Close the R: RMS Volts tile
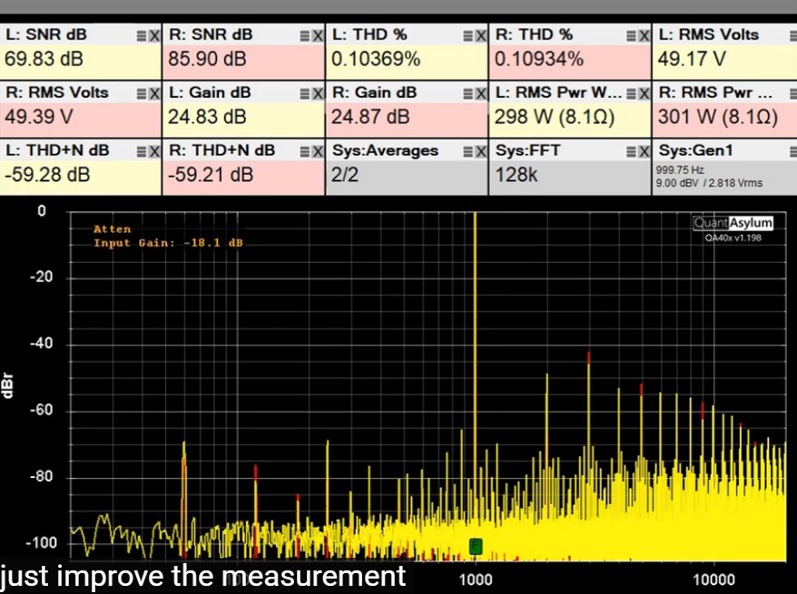Image resolution: width=797 pixels, height=594 pixels. click(154, 93)
